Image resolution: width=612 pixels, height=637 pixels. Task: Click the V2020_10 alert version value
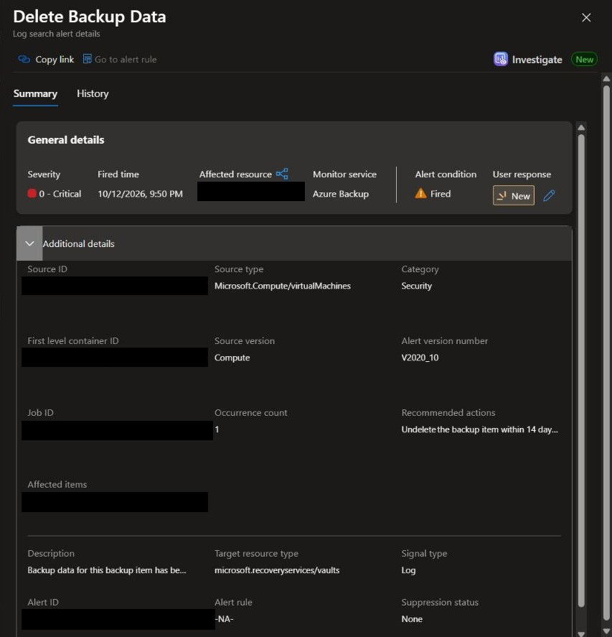(420, 358)
